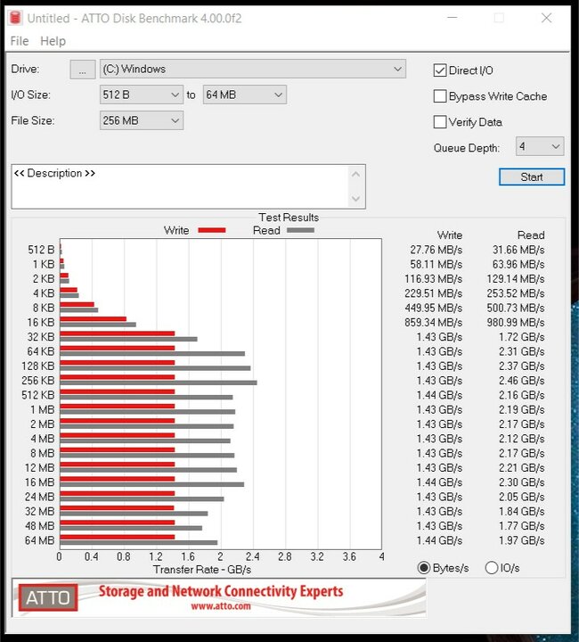Click the 64 MB row label in chart
The image size is (579, 642).
coord(40,540)
